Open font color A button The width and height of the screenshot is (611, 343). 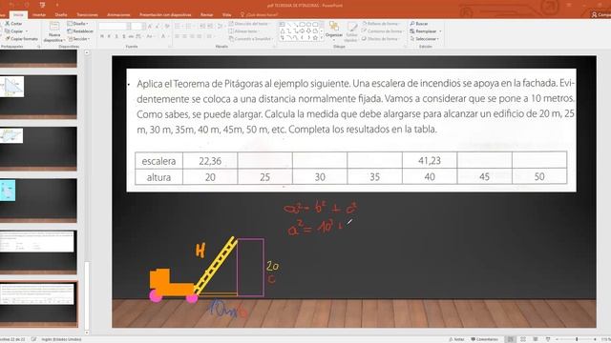click(x=163, y=36)
